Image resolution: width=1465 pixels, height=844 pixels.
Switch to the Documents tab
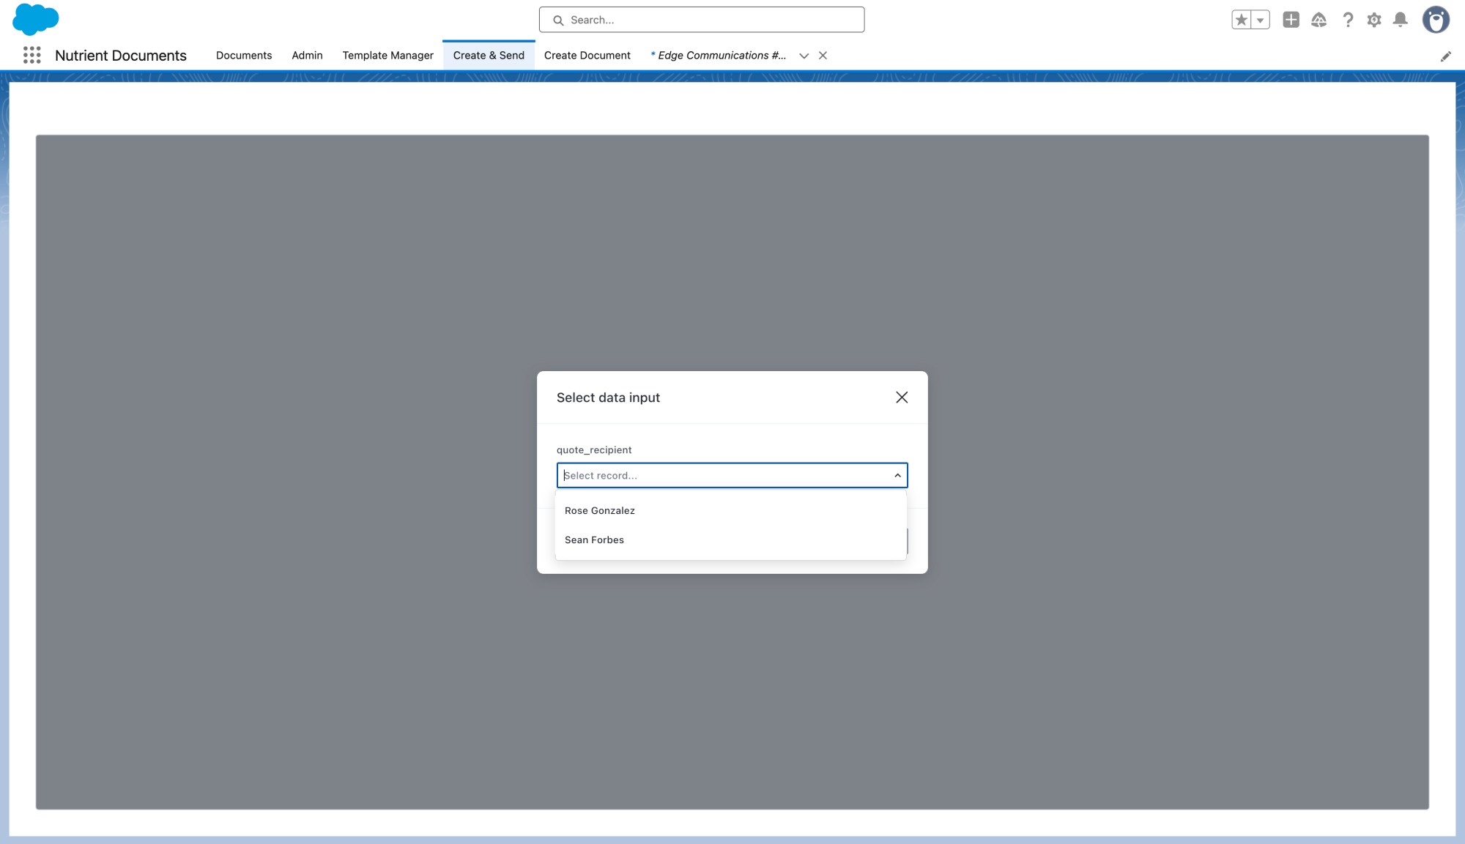point(244,55)
